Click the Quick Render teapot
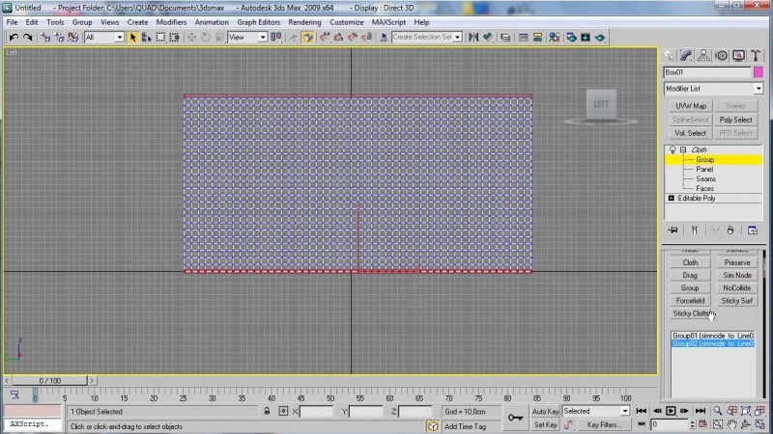 (x=600, y=38)
